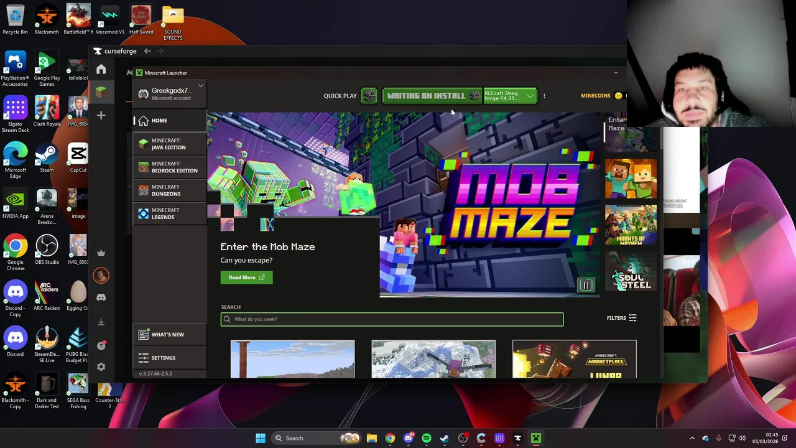Screen dimensions: 796x448
Task: Open CurseForge home icon in sidebar
Action: [x=101, y=69]
